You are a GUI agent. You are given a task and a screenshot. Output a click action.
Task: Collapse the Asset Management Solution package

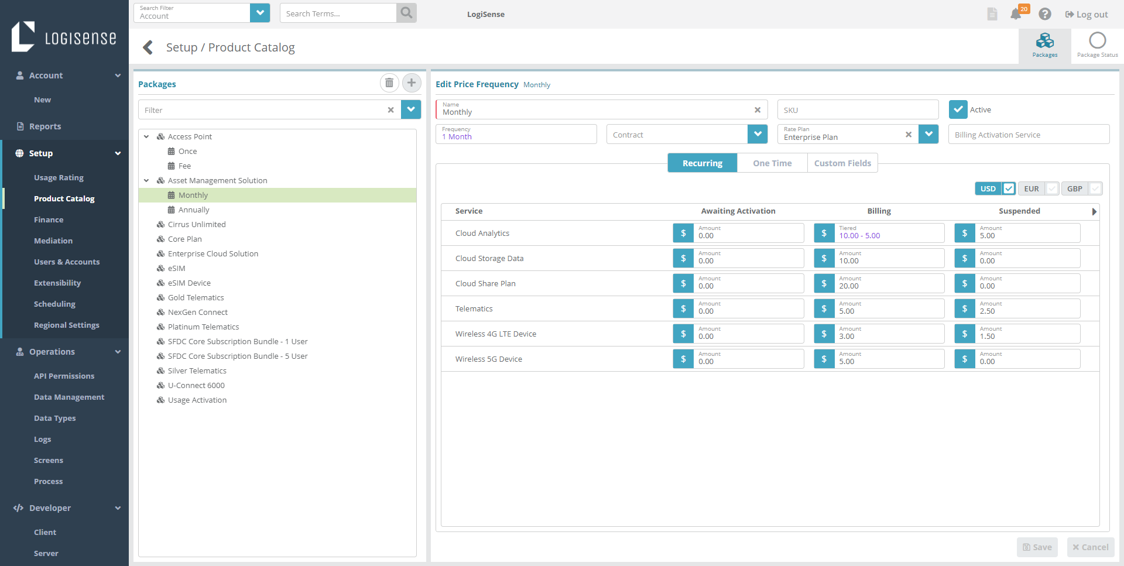pyautogui.click(x=146, y=180)
